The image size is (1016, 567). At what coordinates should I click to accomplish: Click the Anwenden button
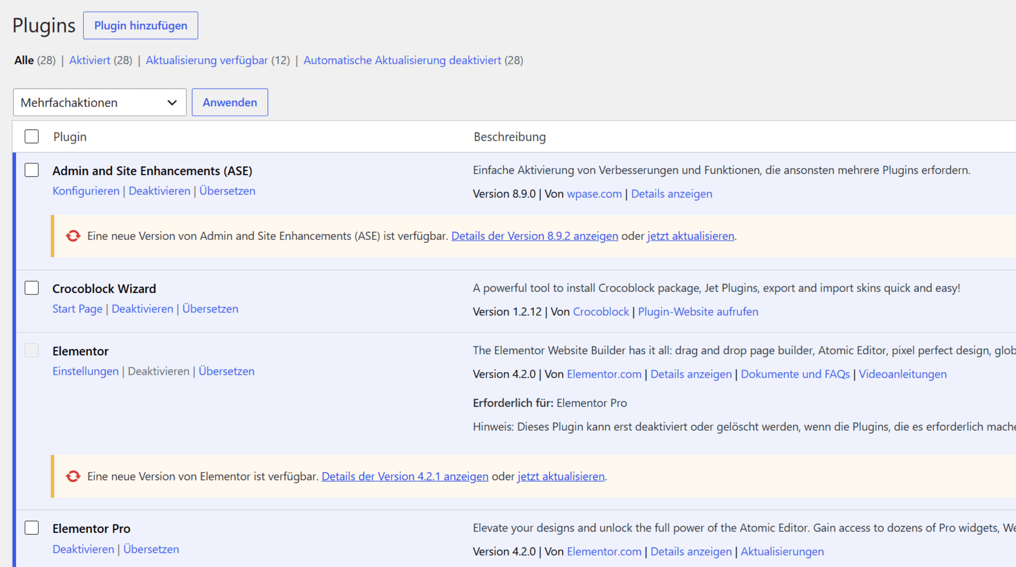[230, 103]
